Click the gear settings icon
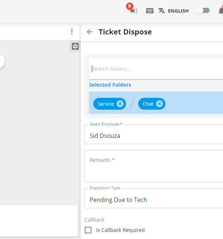223x239 pixels. pos(75,46)
